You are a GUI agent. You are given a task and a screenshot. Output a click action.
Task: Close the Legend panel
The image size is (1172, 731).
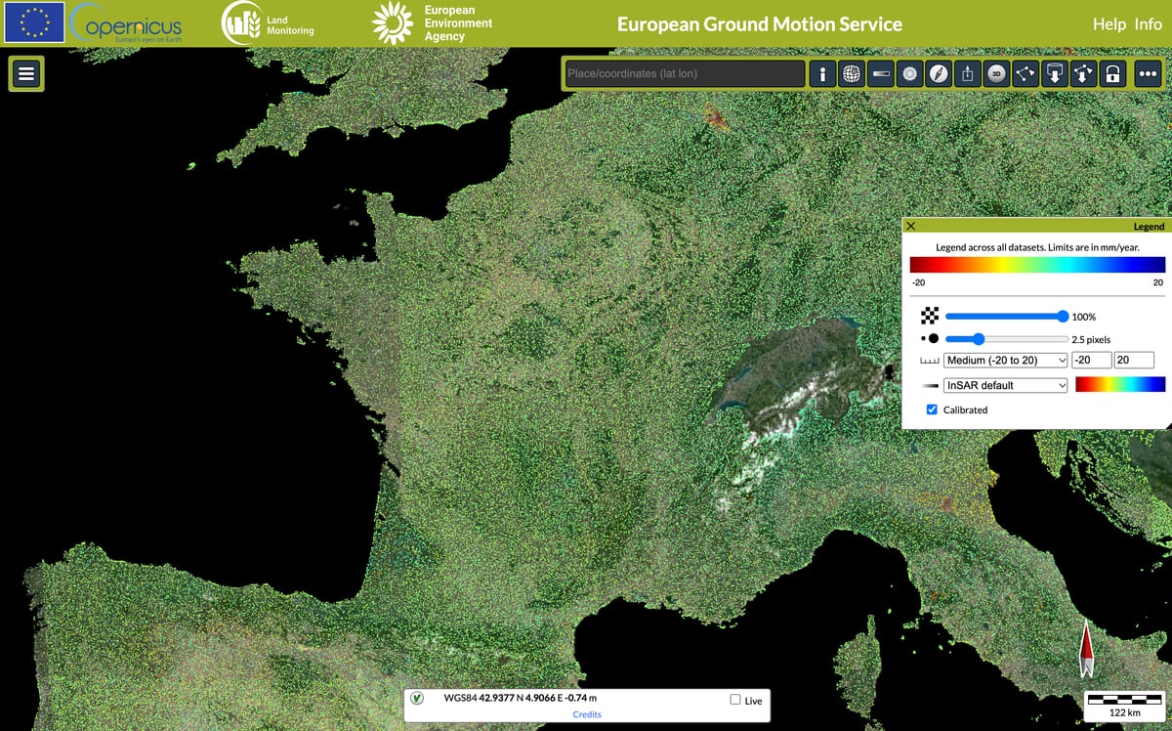coord(911,226)
